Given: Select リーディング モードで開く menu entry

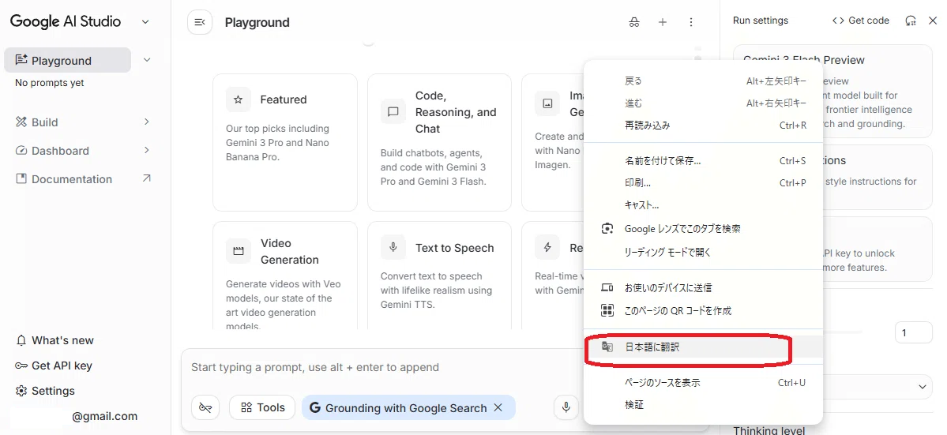Looking at the screenshot, I should tap(705, 252).
